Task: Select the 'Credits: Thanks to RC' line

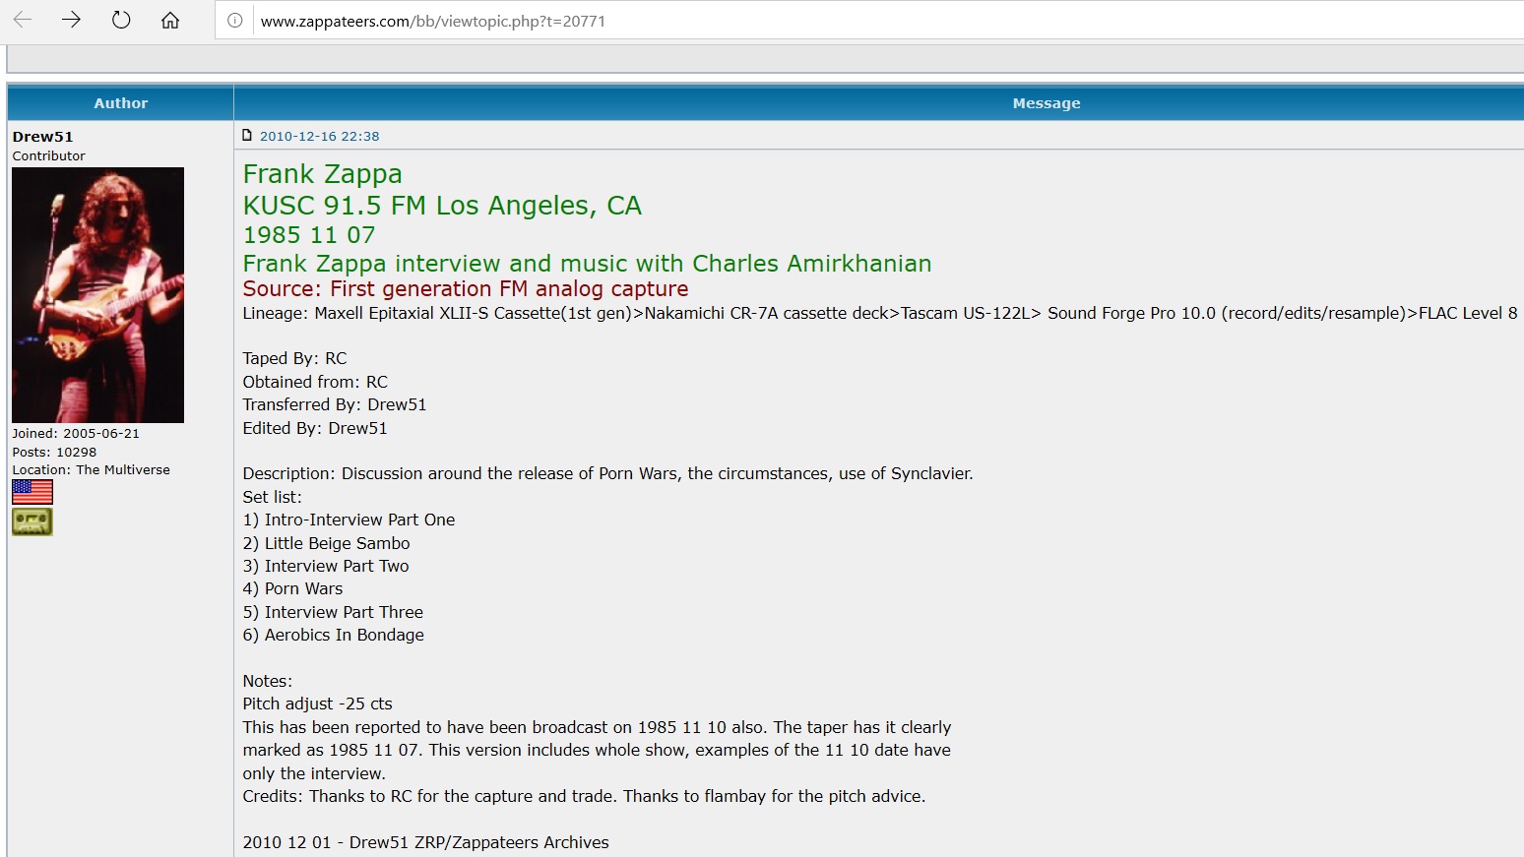Action: pos(584,796)
